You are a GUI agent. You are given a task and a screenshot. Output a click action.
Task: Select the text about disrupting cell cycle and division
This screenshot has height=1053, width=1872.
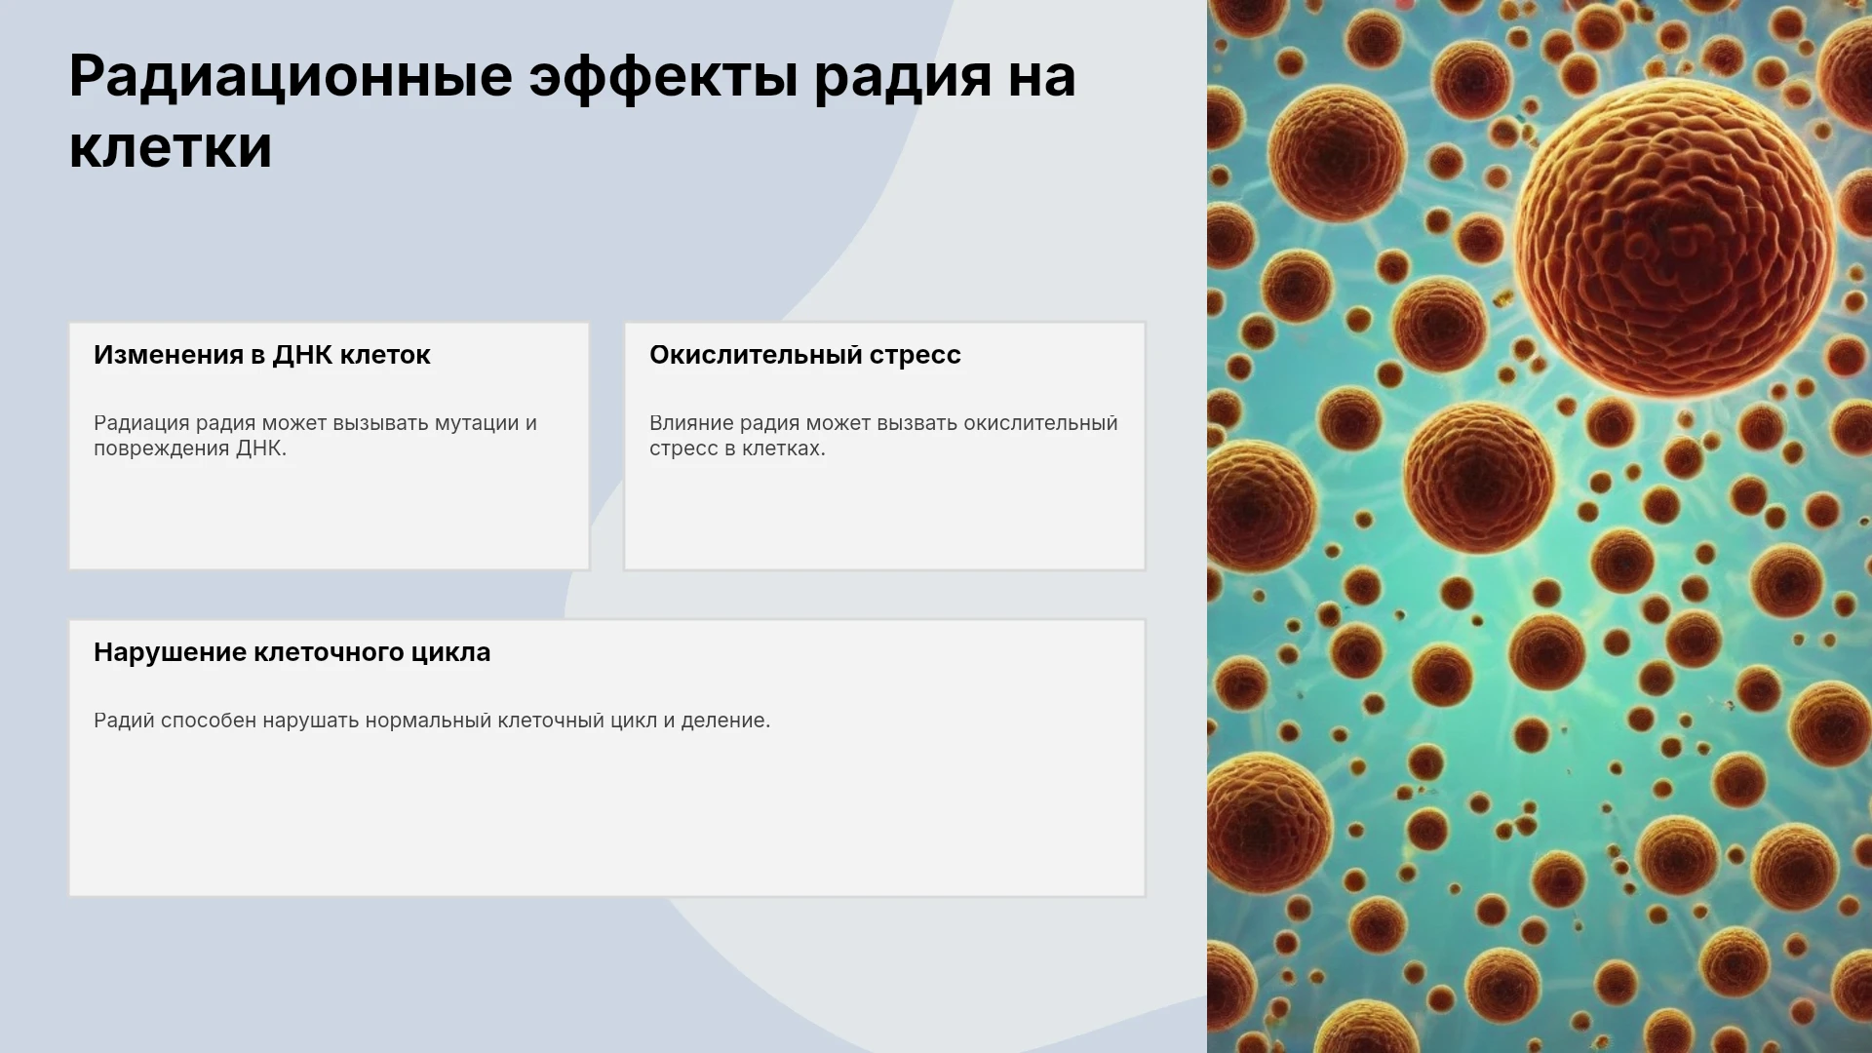tap(432, 721)
